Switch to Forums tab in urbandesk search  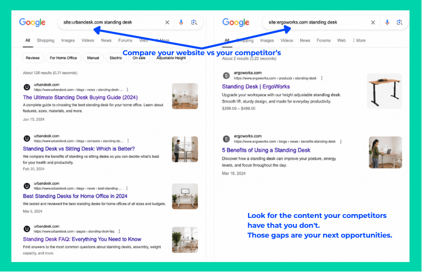coord(125,40)
